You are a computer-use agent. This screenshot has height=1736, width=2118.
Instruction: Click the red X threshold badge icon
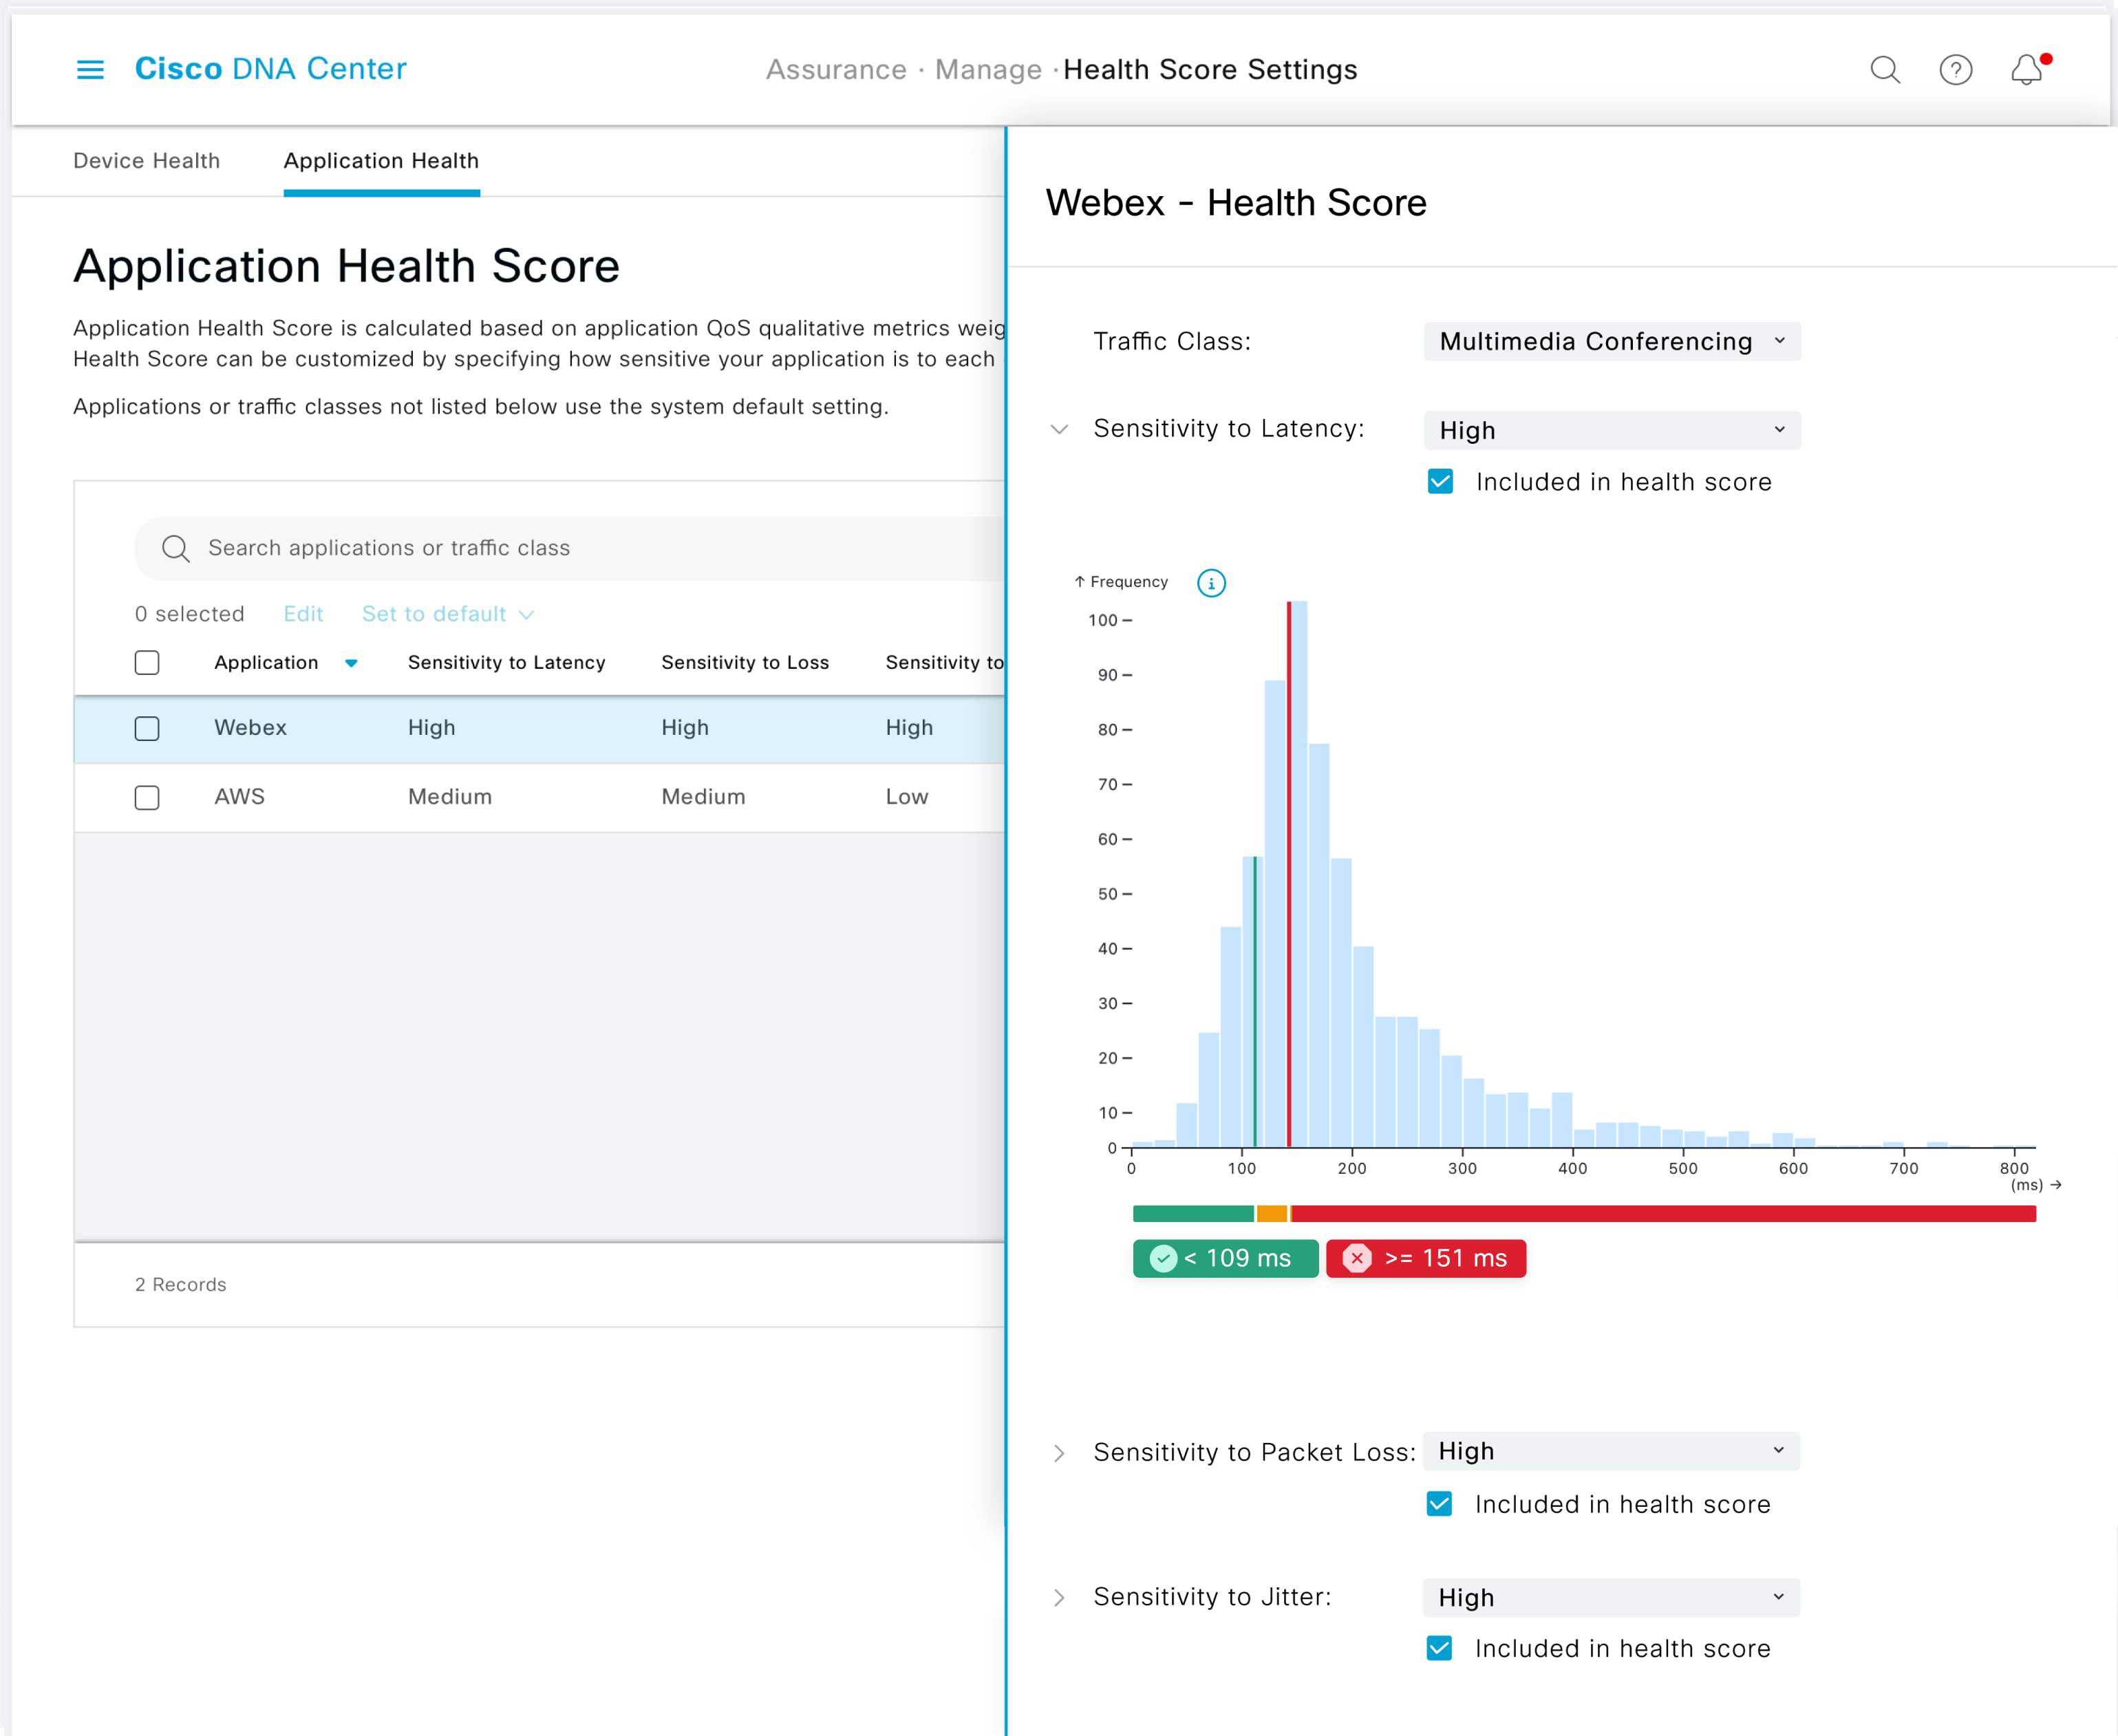1357,1258
